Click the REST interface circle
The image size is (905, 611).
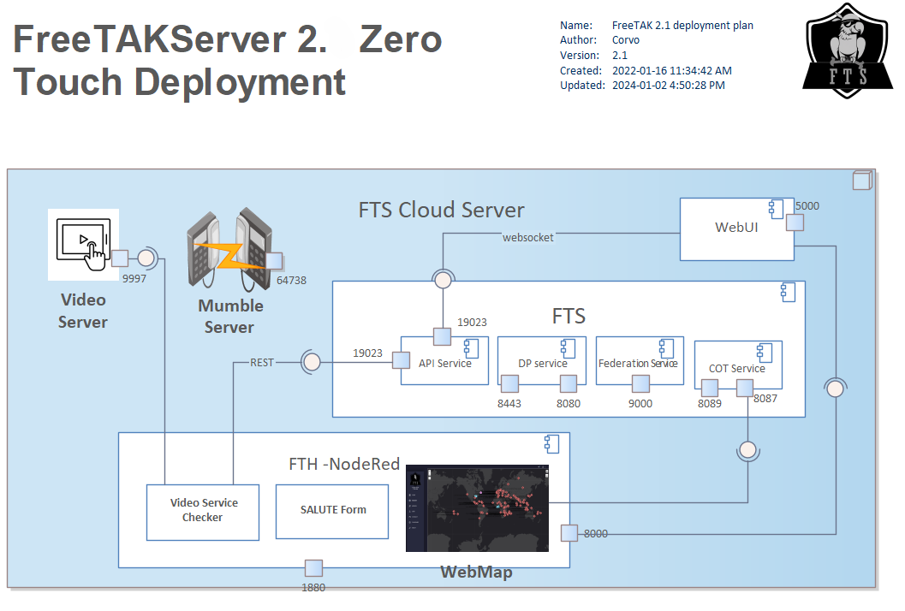[x=312, y=362]
